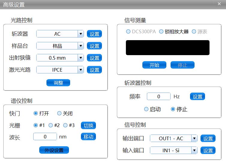Image resolution: width=226 pixels, height=166 pixels.
Task: Select 快门 关闭 radio button
Action: click(x=59, y=114)
